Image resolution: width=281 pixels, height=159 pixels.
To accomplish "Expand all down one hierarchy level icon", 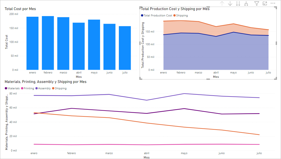I will (x=246, y=3).
